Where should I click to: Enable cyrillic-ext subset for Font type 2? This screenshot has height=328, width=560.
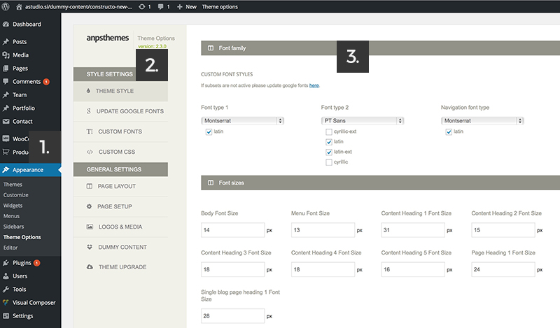329,131
